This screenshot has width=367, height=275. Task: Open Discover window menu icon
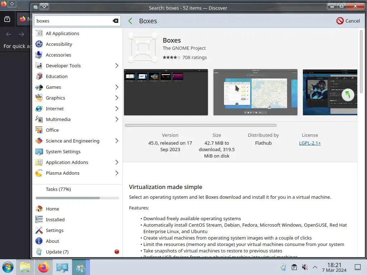[35, 6]
